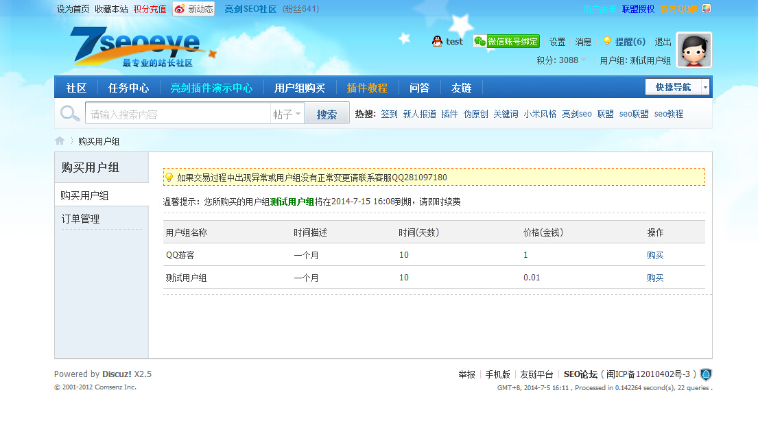This screenshot has width=758, height=423.
Task: Click 购买 link for 测试用户组 row
Action: pyautogui.click(x=655, y=278)
